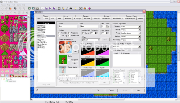
Task: Uncheck the Critical Hit One in checkbox
Action: (83, 33)
